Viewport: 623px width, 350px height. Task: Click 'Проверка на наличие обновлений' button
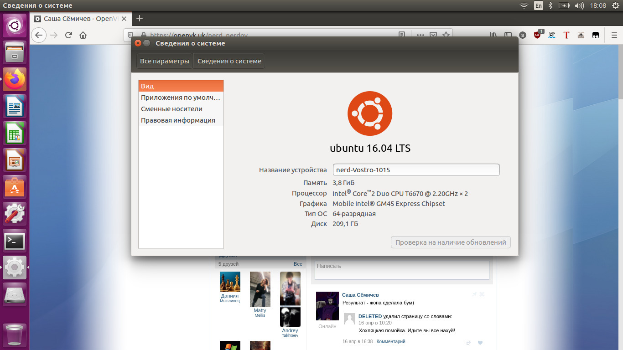coord(451,242)
